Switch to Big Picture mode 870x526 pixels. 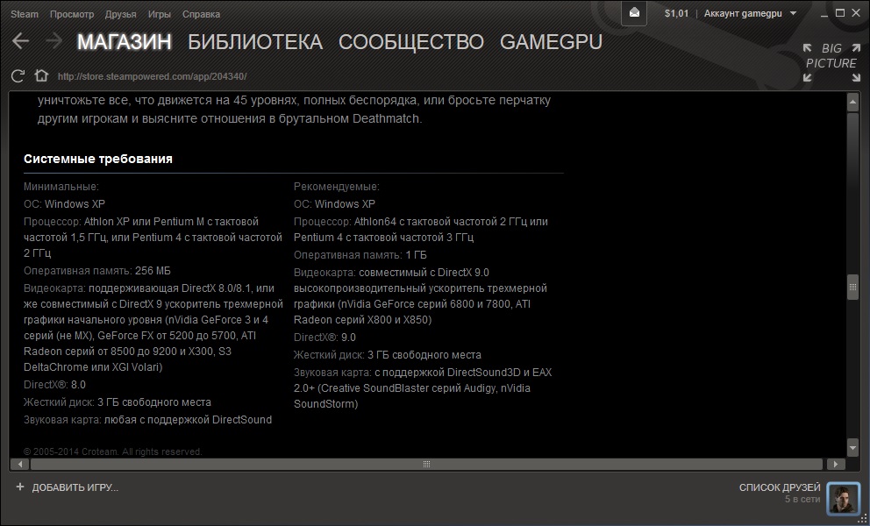click(x=831, y=62)
